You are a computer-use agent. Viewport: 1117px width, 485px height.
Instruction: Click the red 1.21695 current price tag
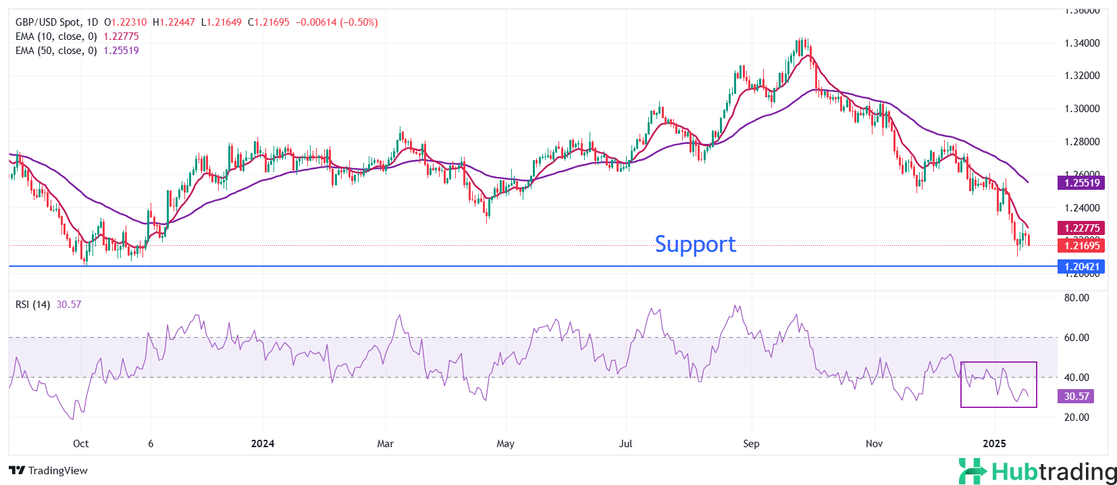point(1081,246)
